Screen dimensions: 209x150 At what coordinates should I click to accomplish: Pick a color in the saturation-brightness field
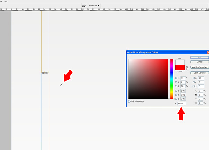(148, 79)
